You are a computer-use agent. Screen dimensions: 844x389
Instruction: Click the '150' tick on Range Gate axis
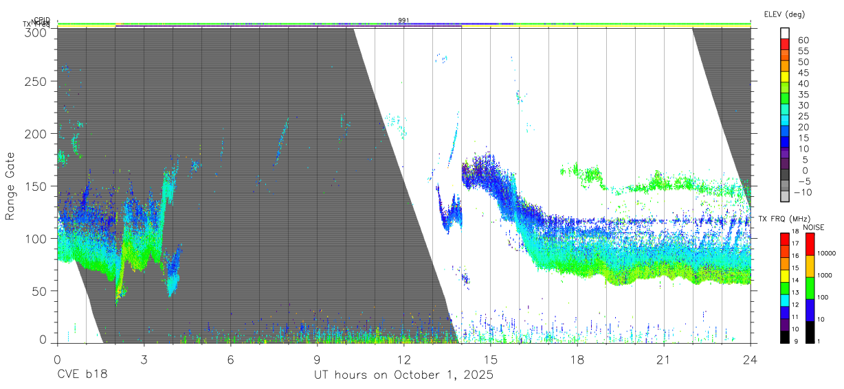click(36, 186)
